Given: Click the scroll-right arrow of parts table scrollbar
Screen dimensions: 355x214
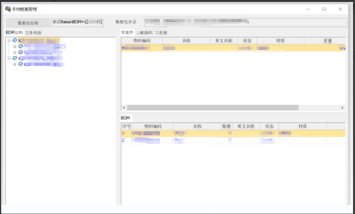Looking at the screenshot, I should pos(342,108).
